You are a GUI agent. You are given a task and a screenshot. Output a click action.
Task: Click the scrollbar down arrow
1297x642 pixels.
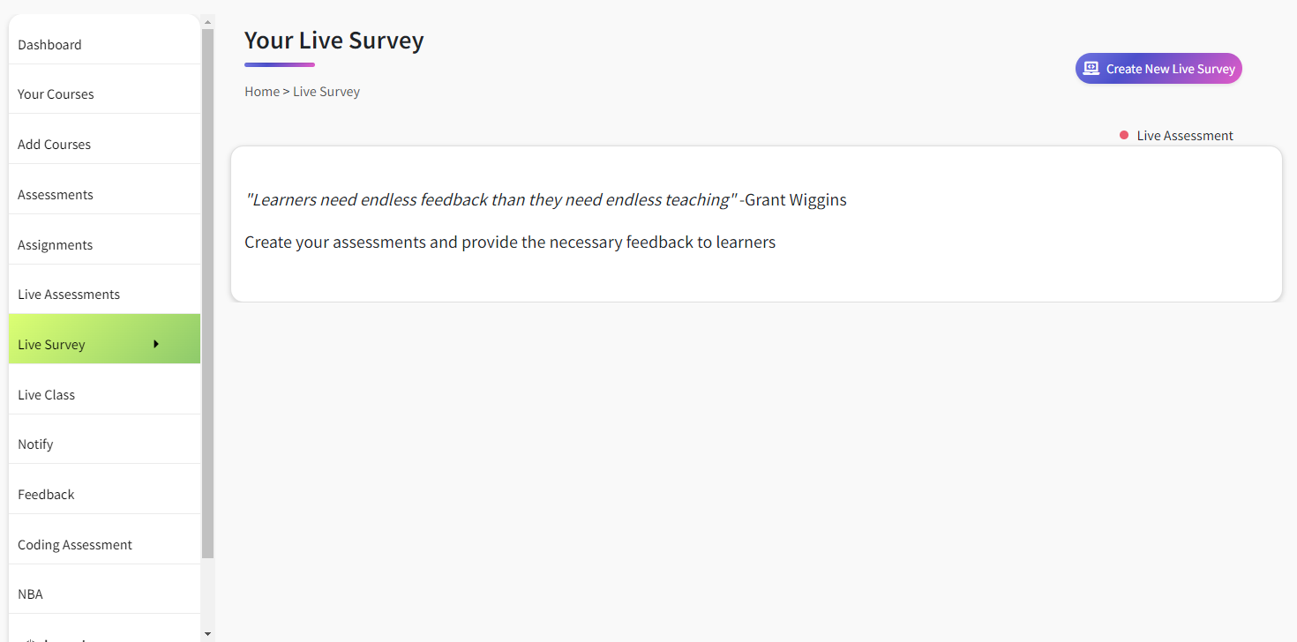[x=206, y=632]
